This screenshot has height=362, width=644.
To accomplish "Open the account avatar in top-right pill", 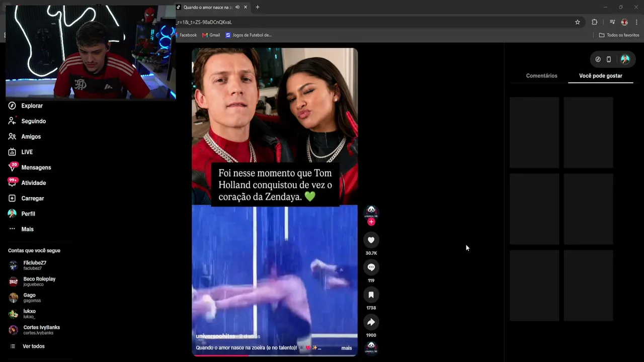I will click(x=625, y=59).
